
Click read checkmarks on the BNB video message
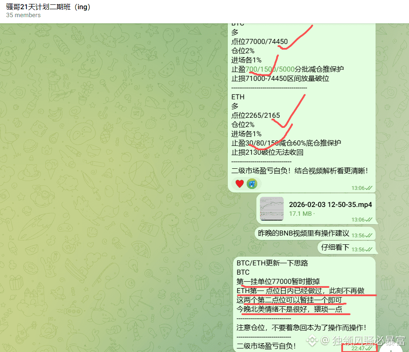(x=369, y=236)
